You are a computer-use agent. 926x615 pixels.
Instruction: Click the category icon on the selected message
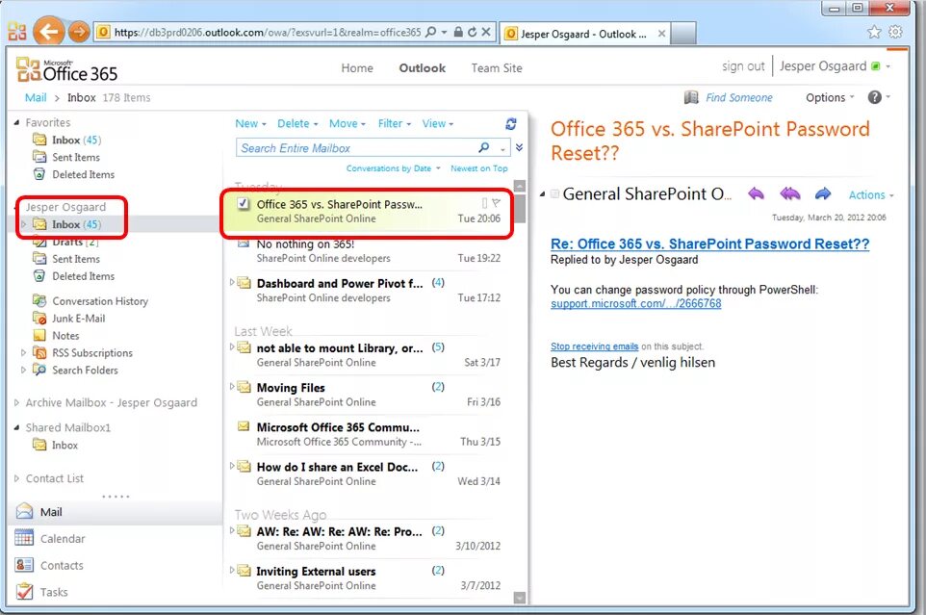point(484,203)
